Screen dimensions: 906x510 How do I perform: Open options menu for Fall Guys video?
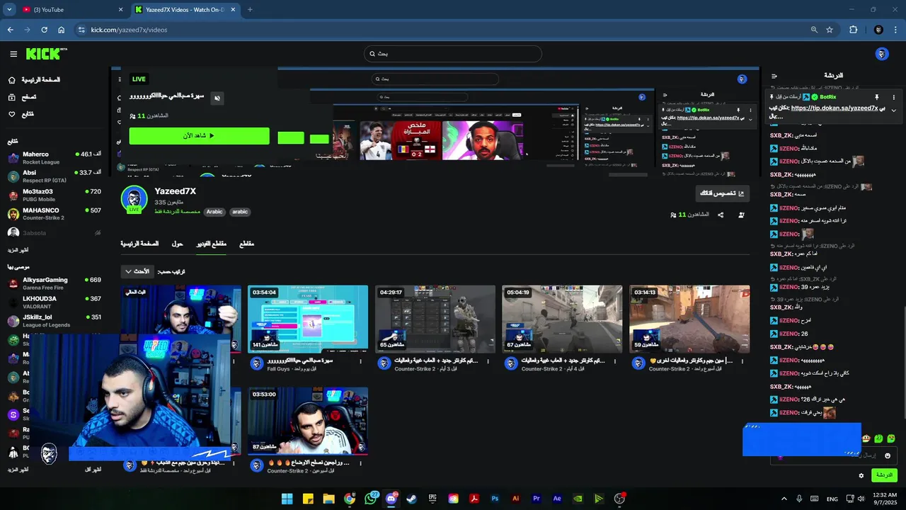coord(360,361)
